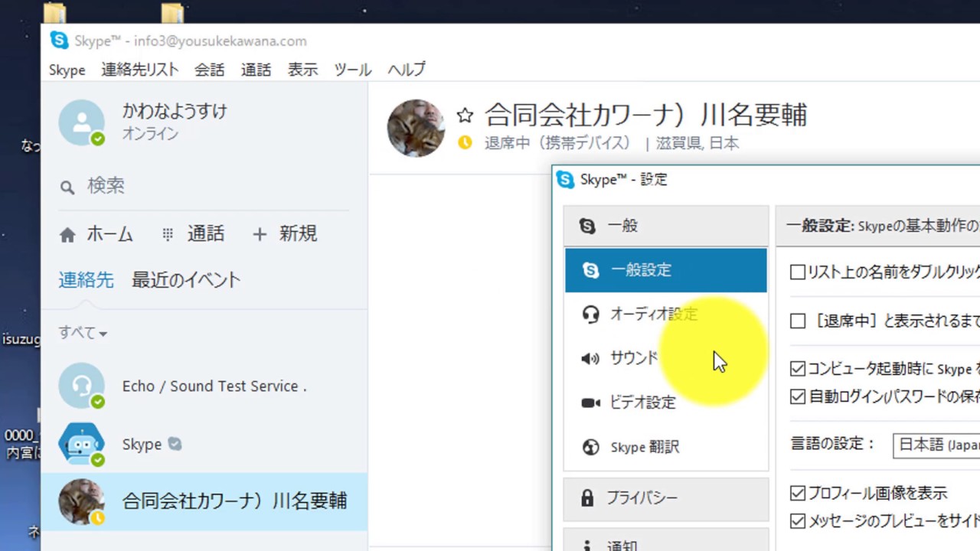Open the 通話 menu
The image size is (980, 551).
[256, 70]
